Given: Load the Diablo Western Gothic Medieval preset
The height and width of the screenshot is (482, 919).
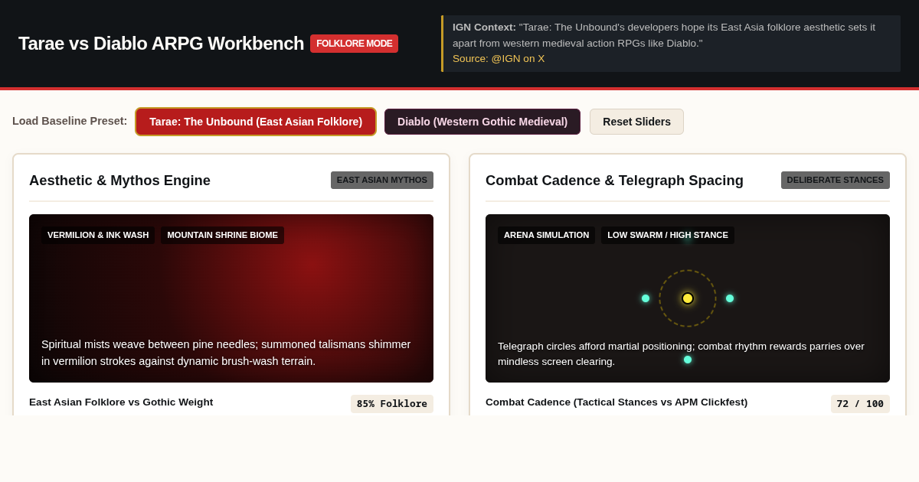Looking at the screenshot, I should click(x=482, y=122).
